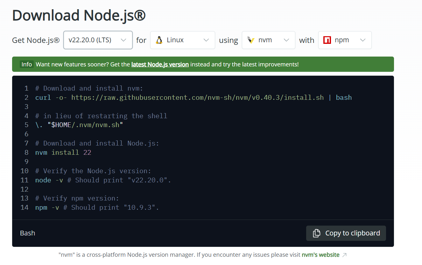The width and height of the screenshot is (422, 265).
Task: Click the external link arrow after nvm's website
Action: click(344, 255)
